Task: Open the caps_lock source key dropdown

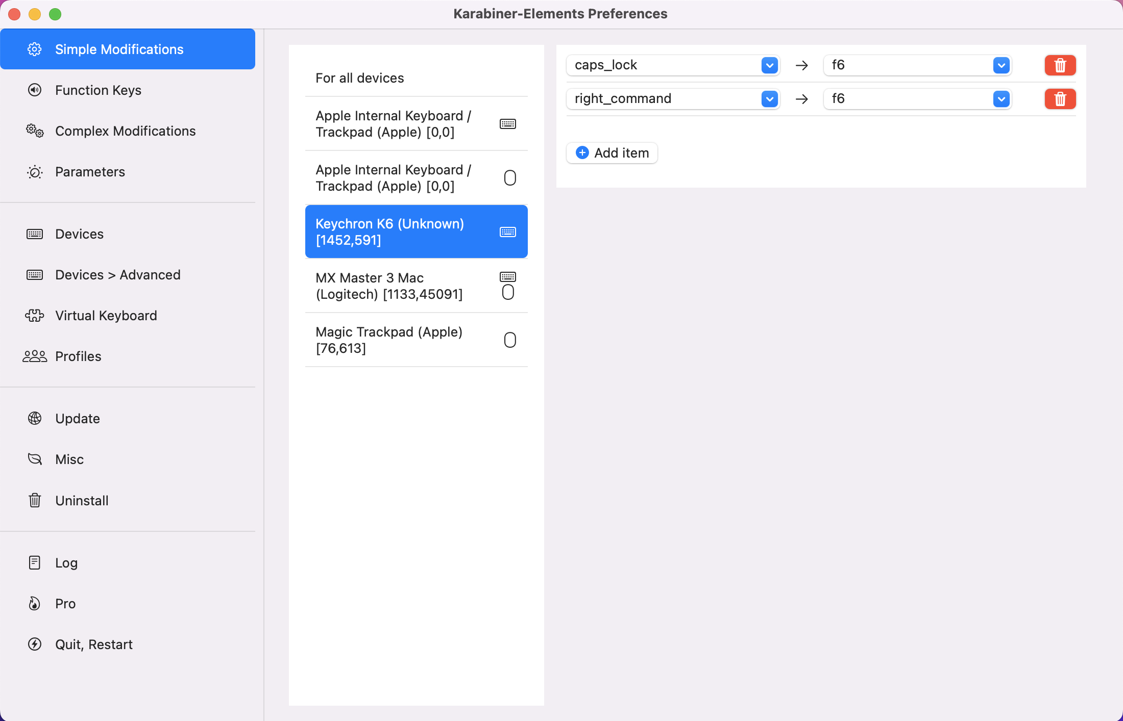Action: (769, 65)
